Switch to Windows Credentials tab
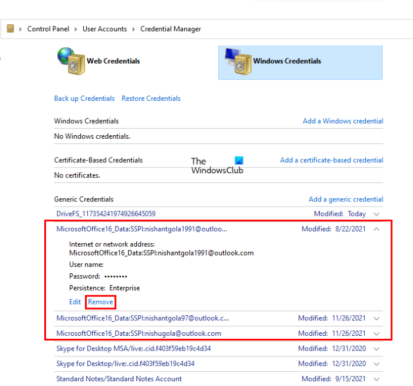The image size is (413, 386). coord(300,63)
